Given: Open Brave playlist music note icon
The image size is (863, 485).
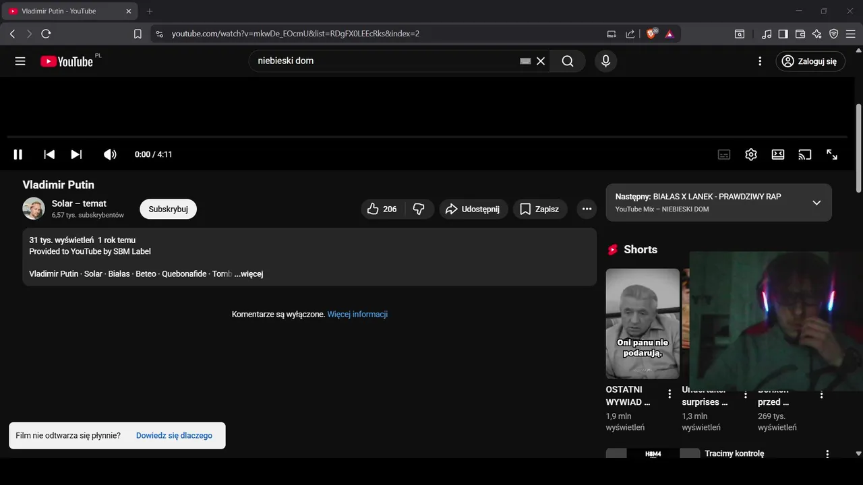Looking at the screenshot, I should click(767, 34).
